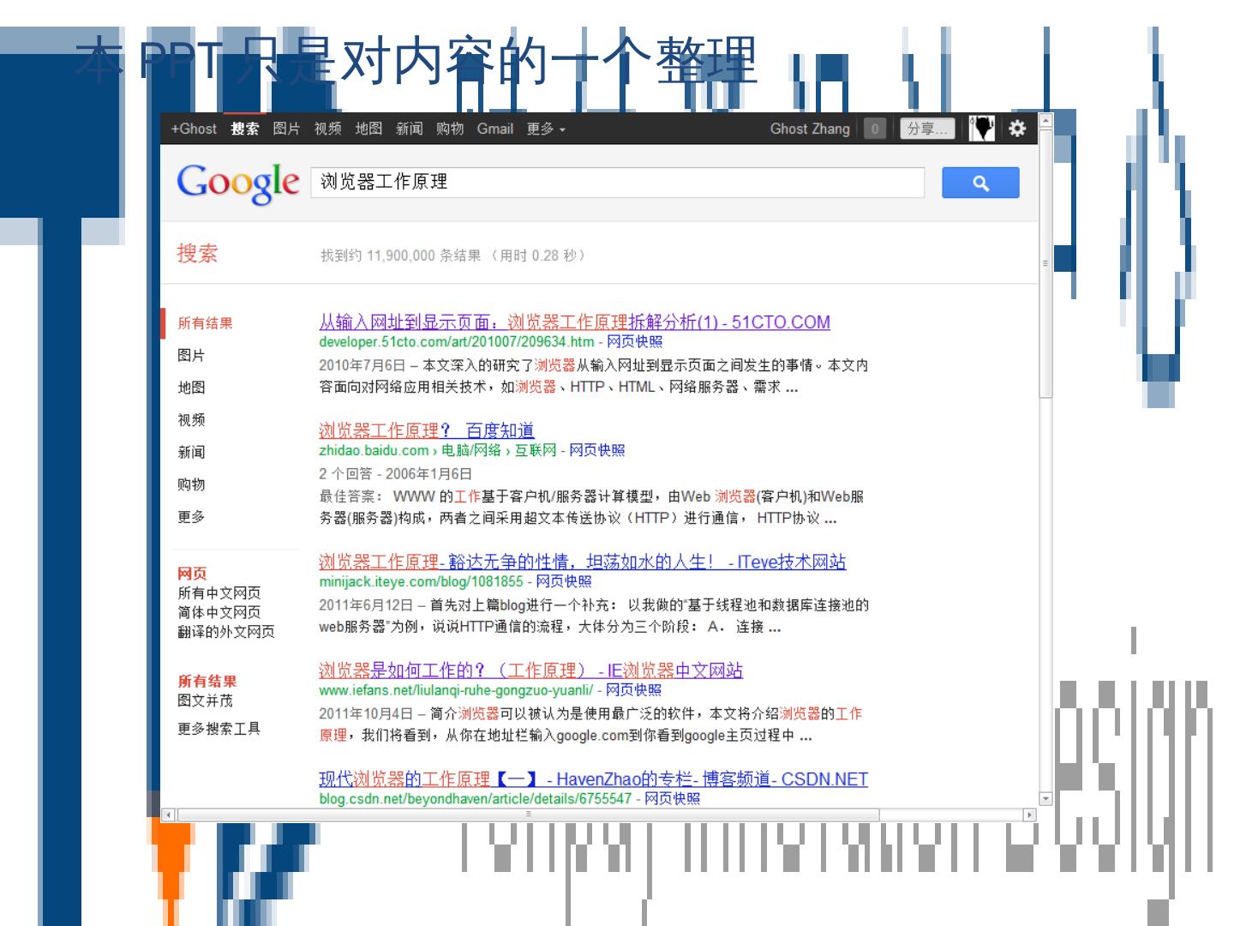The width and height of the screenshot is (1234, 926).
Task: Open +Ghost in the top navigation bar
Action: (194, 129)
